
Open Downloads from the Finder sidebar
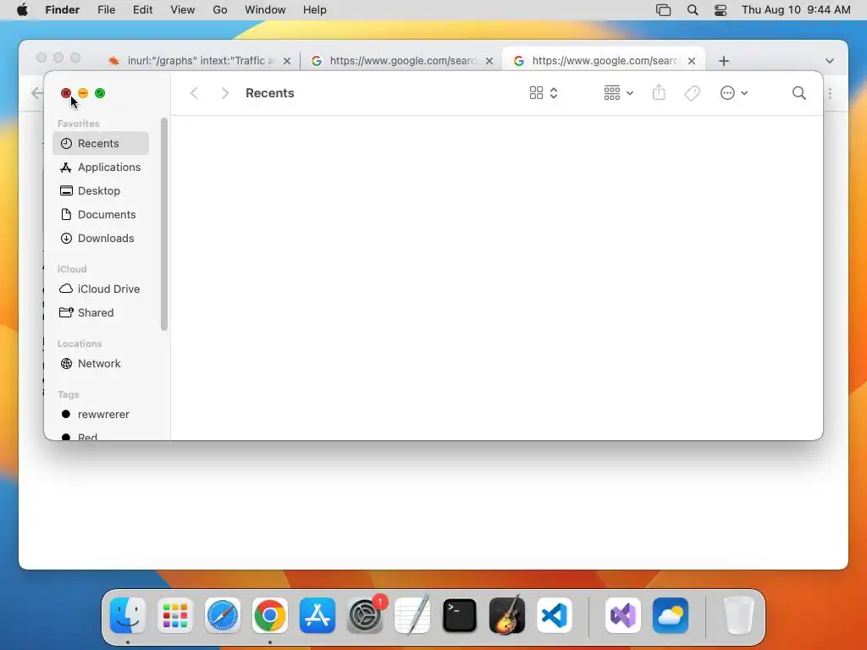pyautogui.click(x=101, y=238)
